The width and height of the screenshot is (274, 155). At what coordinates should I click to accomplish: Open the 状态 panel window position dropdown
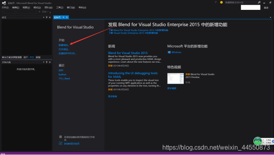(x=44, y=17)
